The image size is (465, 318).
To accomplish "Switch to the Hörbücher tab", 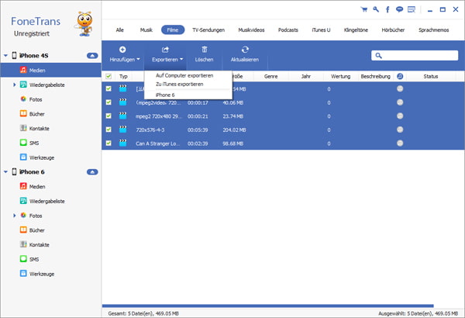I will (393, 30).
